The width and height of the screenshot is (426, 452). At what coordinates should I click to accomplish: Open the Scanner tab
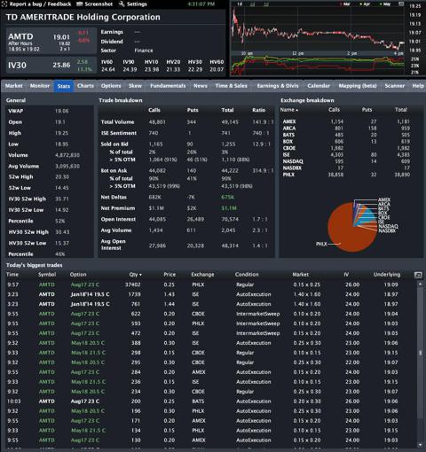pyautogui.click(x=395, y=86)
